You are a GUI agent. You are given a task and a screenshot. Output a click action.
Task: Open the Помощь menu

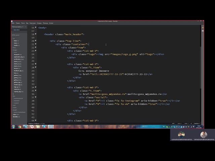tap(45, 23)
